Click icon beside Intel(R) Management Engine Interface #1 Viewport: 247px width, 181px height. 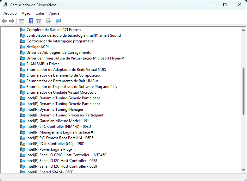(22, 132)
